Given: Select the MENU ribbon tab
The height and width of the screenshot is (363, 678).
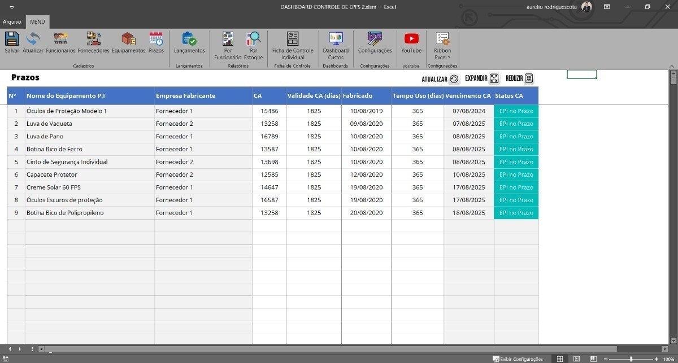Looking at the screenshot, I should (37, 22).
